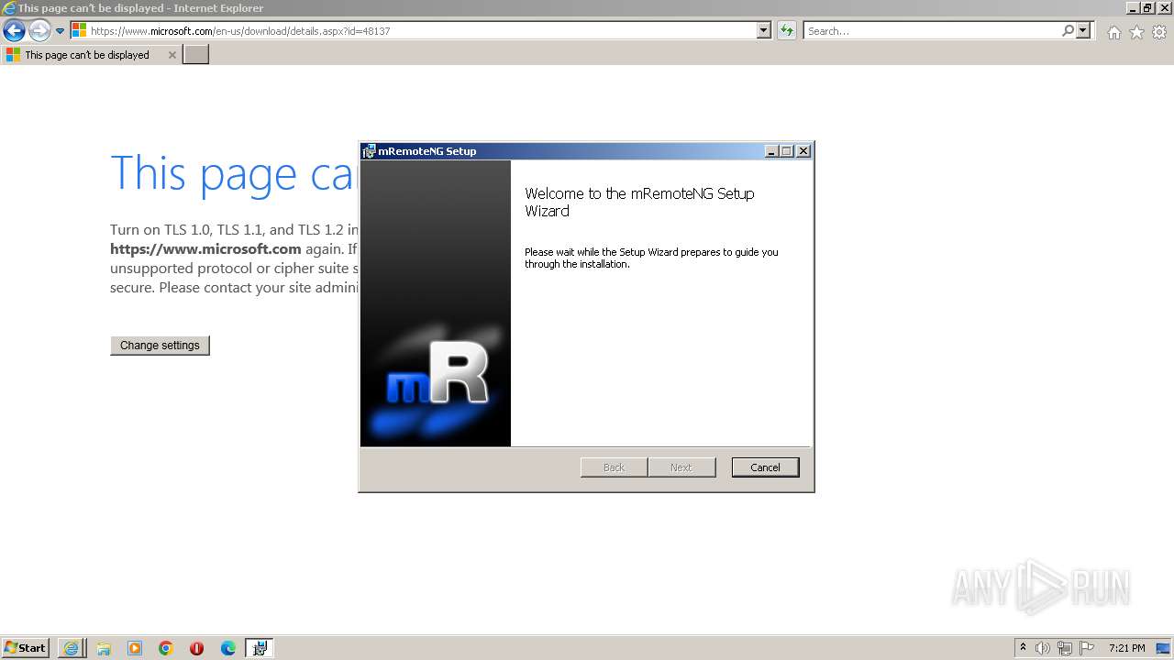Screen dimensions: 1174x660
Task: Select the 'This page can't be displayed' tab
Action: click(x=87, y=55)
